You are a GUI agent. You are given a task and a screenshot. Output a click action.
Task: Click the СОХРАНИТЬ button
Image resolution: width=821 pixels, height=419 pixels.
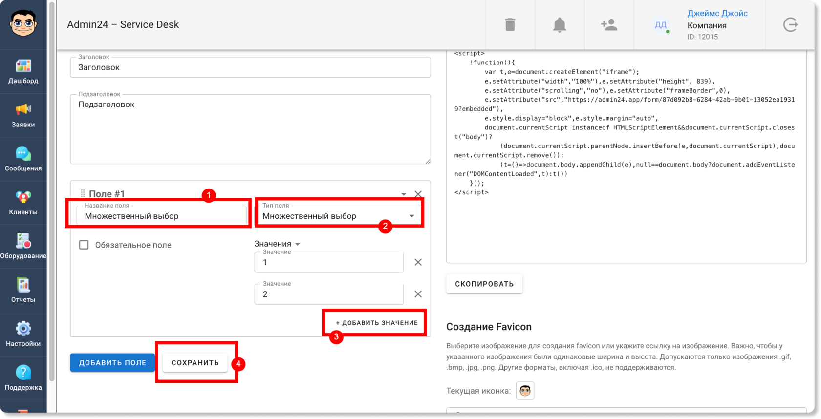195,363
